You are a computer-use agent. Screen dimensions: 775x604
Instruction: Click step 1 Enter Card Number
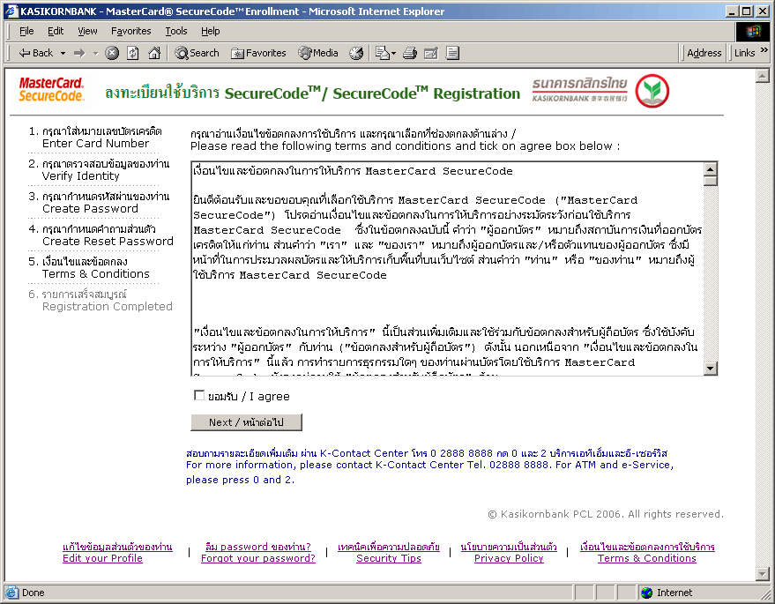[x=95, y=138]
